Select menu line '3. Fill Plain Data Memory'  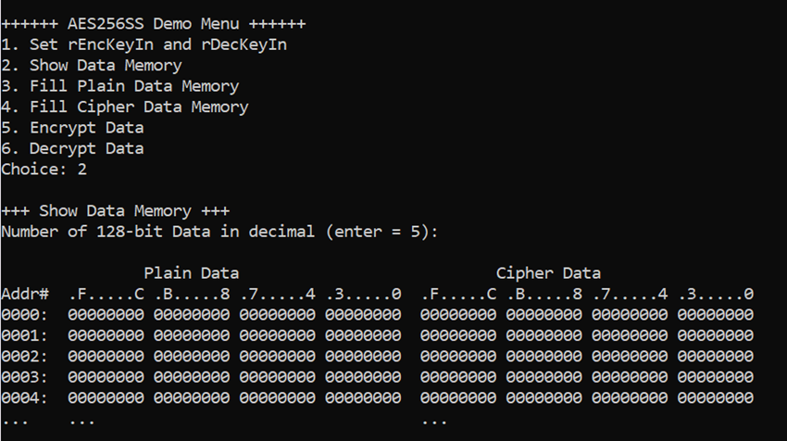tap(120, 86)
